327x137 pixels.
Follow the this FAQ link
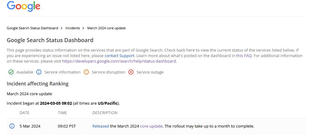244,56
